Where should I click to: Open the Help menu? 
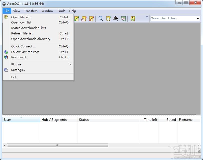click(72, 11)
